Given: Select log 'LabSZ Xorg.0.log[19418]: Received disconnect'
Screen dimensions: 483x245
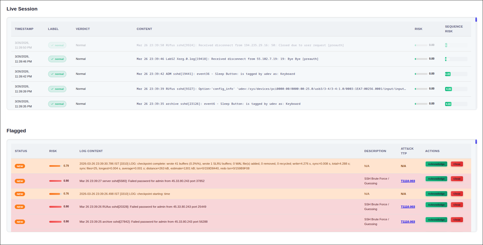Looking at the screenshot, I should [227, 59].
